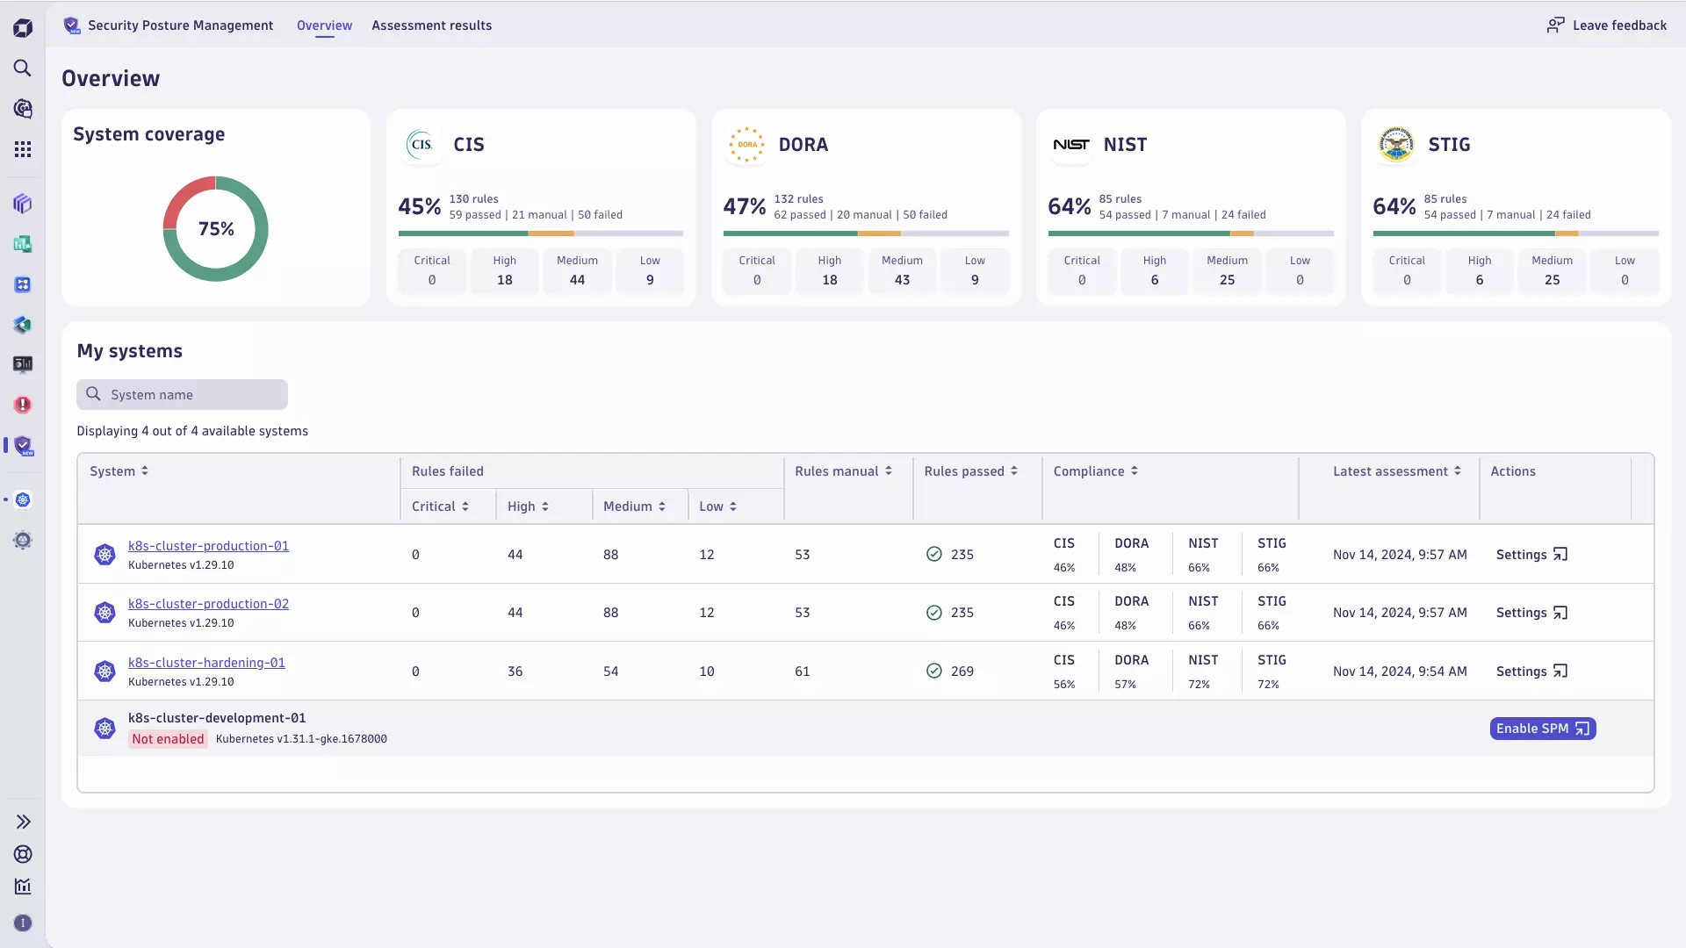Screen dimensions: 1686x948
Task: Click the CIS compliance progress bar
Action: (x=540, y=233)
